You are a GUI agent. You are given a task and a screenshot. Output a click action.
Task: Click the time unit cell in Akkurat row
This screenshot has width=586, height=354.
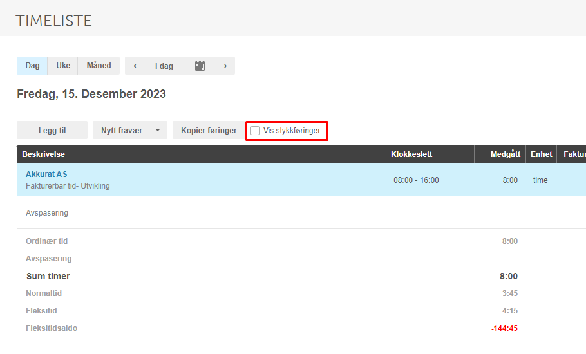[540, 180]
